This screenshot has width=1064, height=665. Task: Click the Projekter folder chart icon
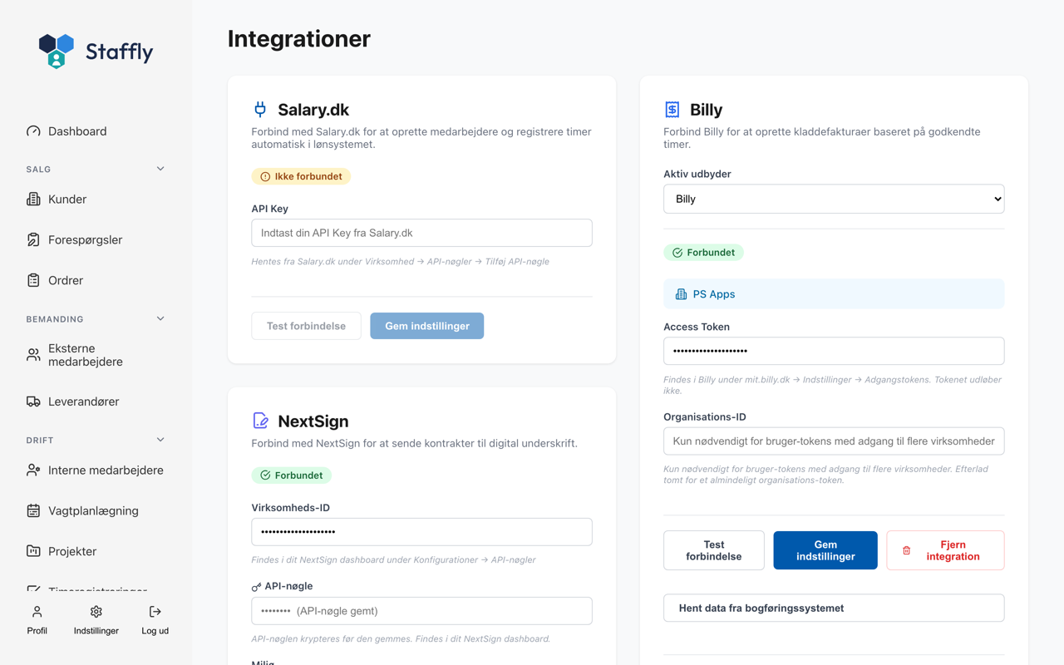pos(33,552)
